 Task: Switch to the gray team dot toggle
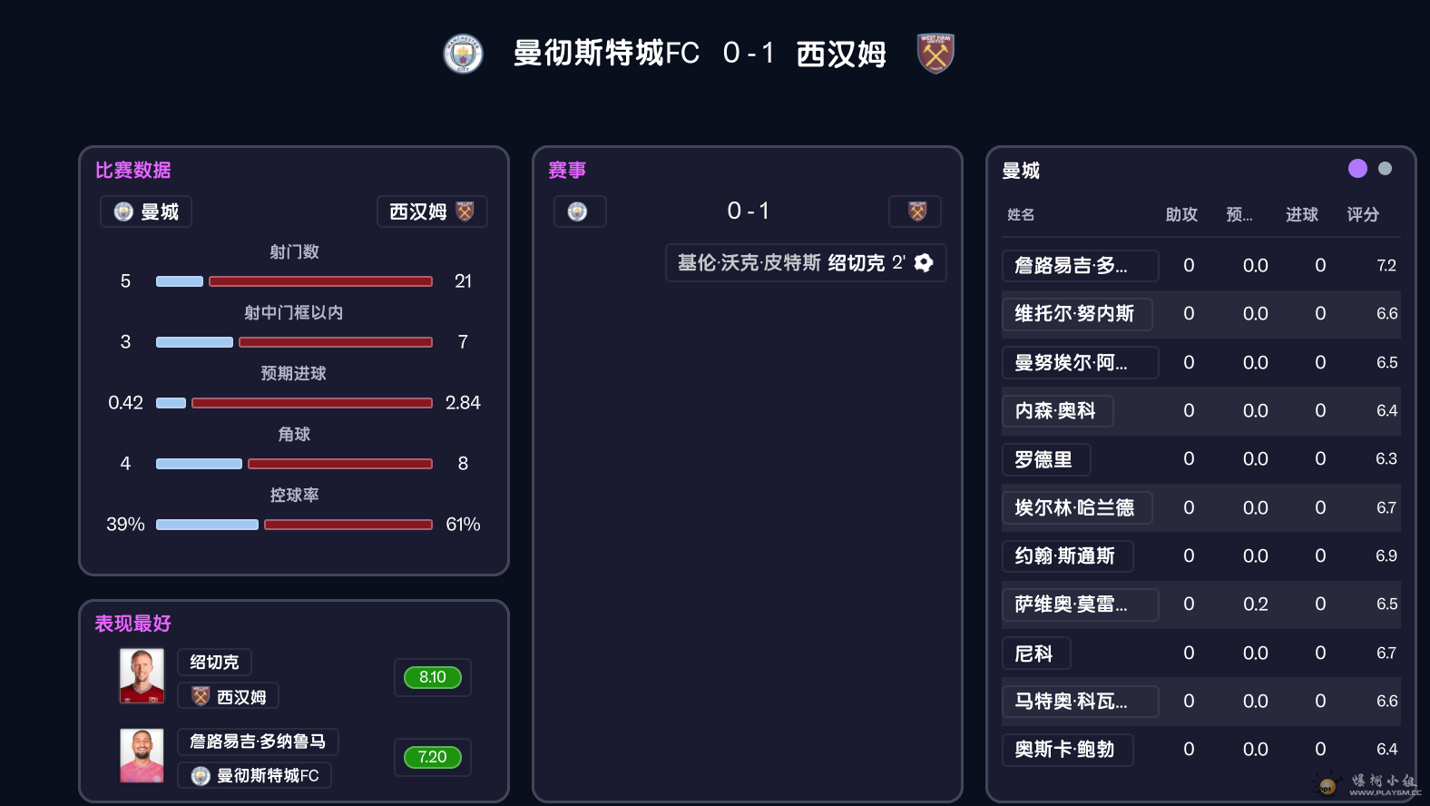click(x=1385, y=168)
